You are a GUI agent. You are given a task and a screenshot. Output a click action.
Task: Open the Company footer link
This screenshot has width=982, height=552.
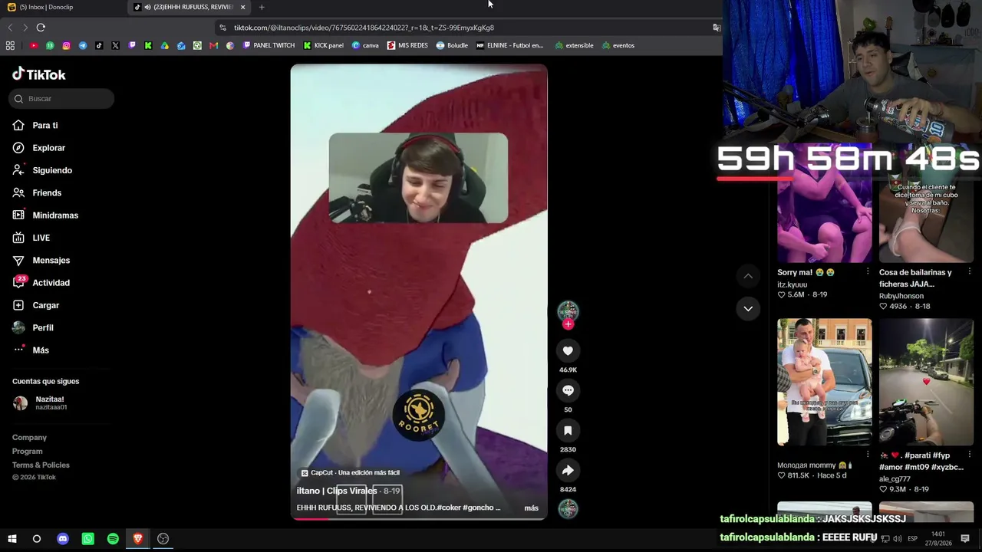tap(29, 437)
